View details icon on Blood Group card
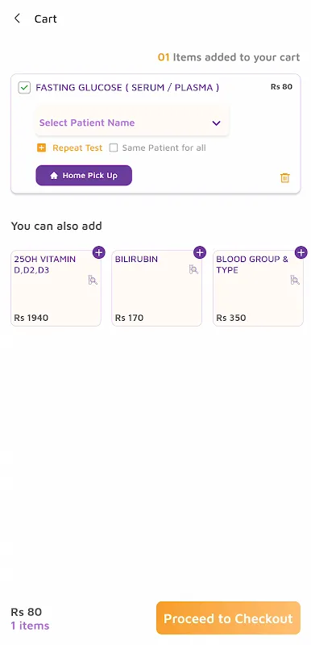The image size is (311, 645). (x=295, y=280)
